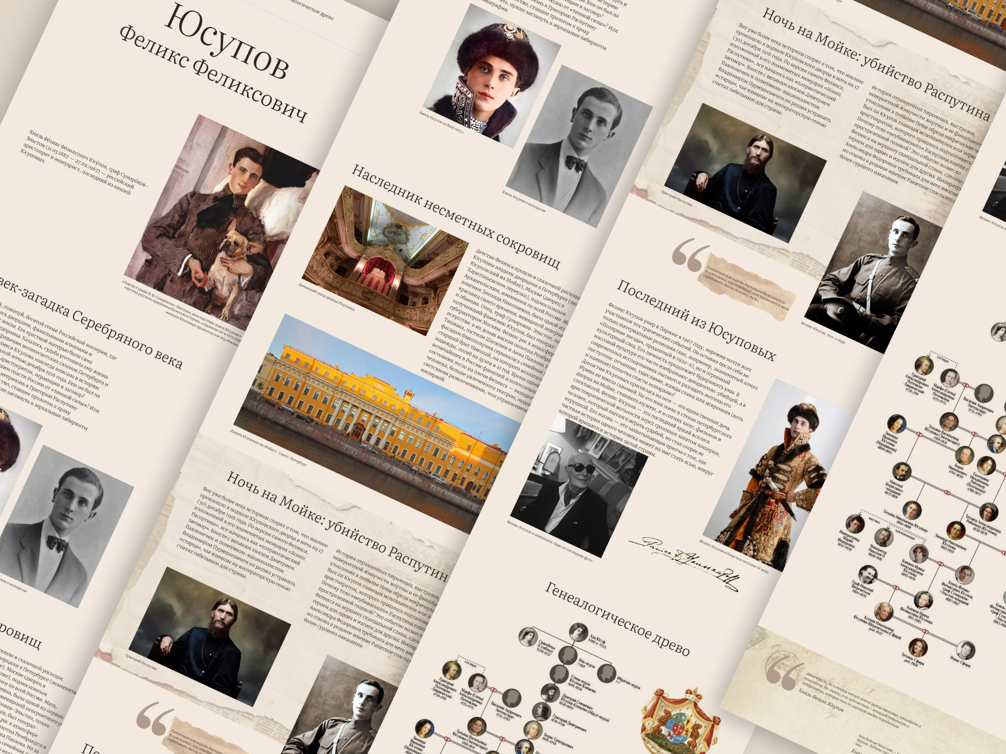Open the colorized fur-hat photo captioned 1903 ball
1006x754 pixels.
492,76
